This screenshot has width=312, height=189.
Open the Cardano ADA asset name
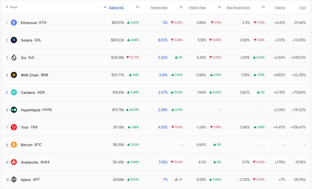click(x=33, y=93)
